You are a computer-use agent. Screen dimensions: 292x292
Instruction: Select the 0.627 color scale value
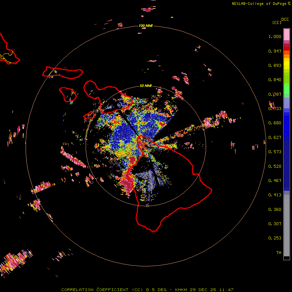coord(275,138)
